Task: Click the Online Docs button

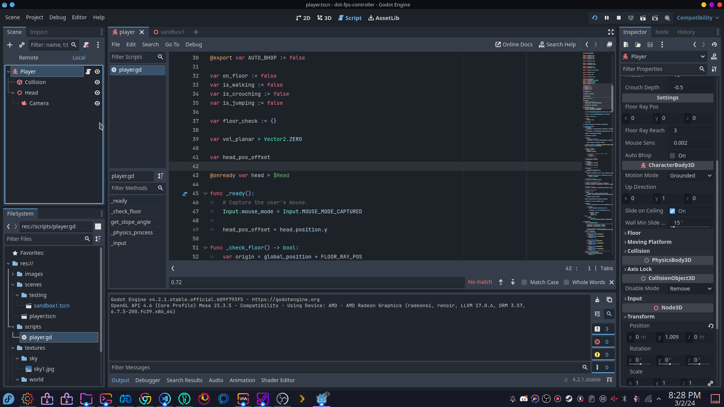Action: (x=514, y=44)
